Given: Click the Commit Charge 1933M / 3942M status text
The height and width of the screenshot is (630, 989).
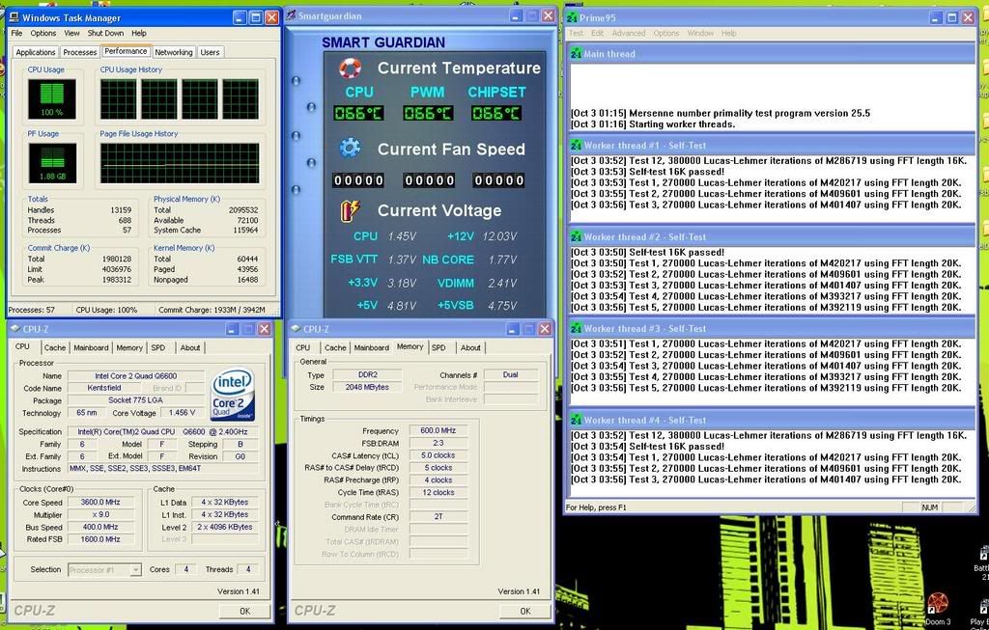Looking at the screenshot, I should tap(212, 310).
